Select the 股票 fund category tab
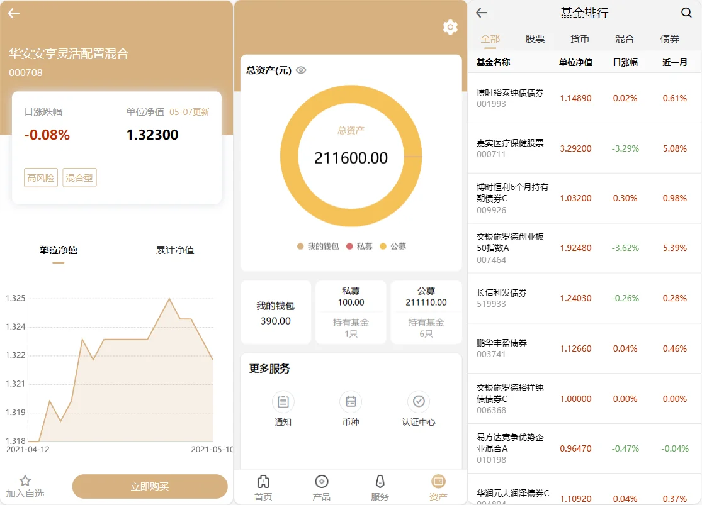Image resolution: width=702 pixels, height=505 pixels. coord(535,39)
